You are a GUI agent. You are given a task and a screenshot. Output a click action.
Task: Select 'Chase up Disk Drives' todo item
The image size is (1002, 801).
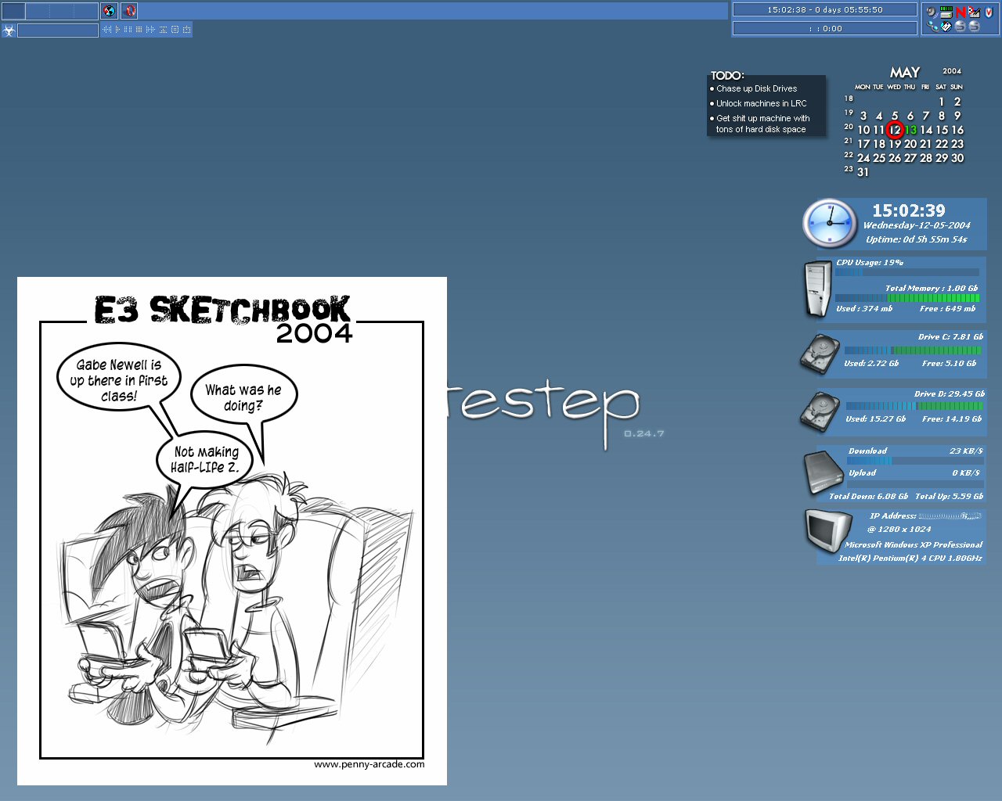(756, 88)
